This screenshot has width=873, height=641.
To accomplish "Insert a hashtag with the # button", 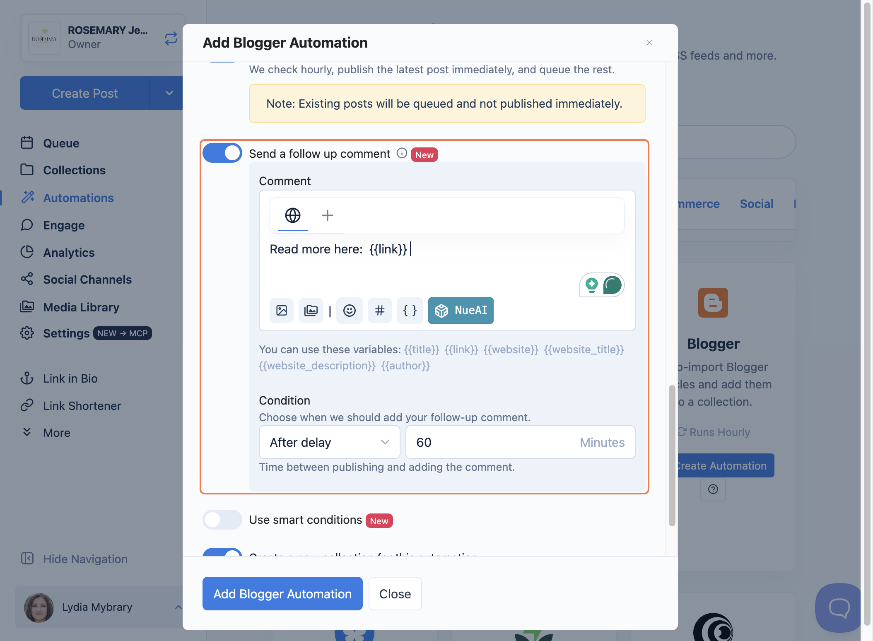I will pos(380,310).
